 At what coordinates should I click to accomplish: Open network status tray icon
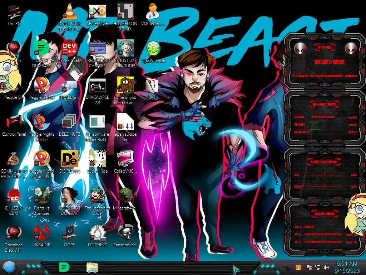point(317,267)
